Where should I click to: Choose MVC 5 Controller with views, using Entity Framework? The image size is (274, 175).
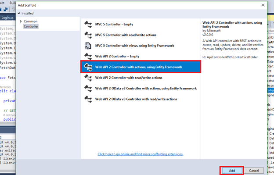pos(134,46)
